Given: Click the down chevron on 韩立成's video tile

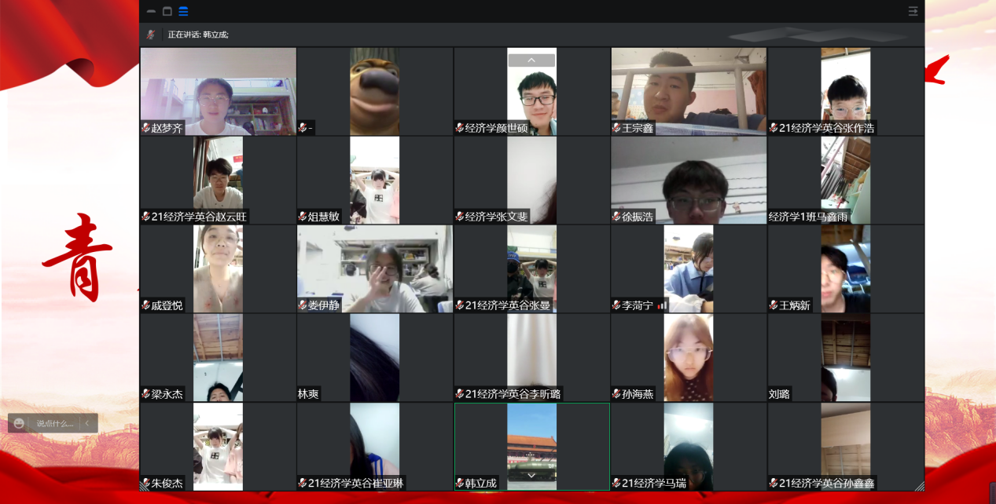Looking at the screenshot, I should 531,475.
